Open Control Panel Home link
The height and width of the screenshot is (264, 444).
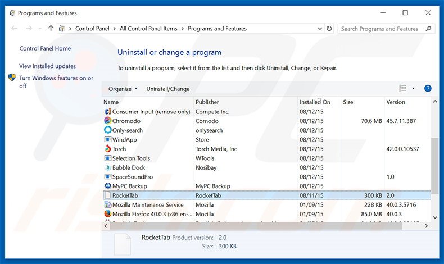pos(45,48)
